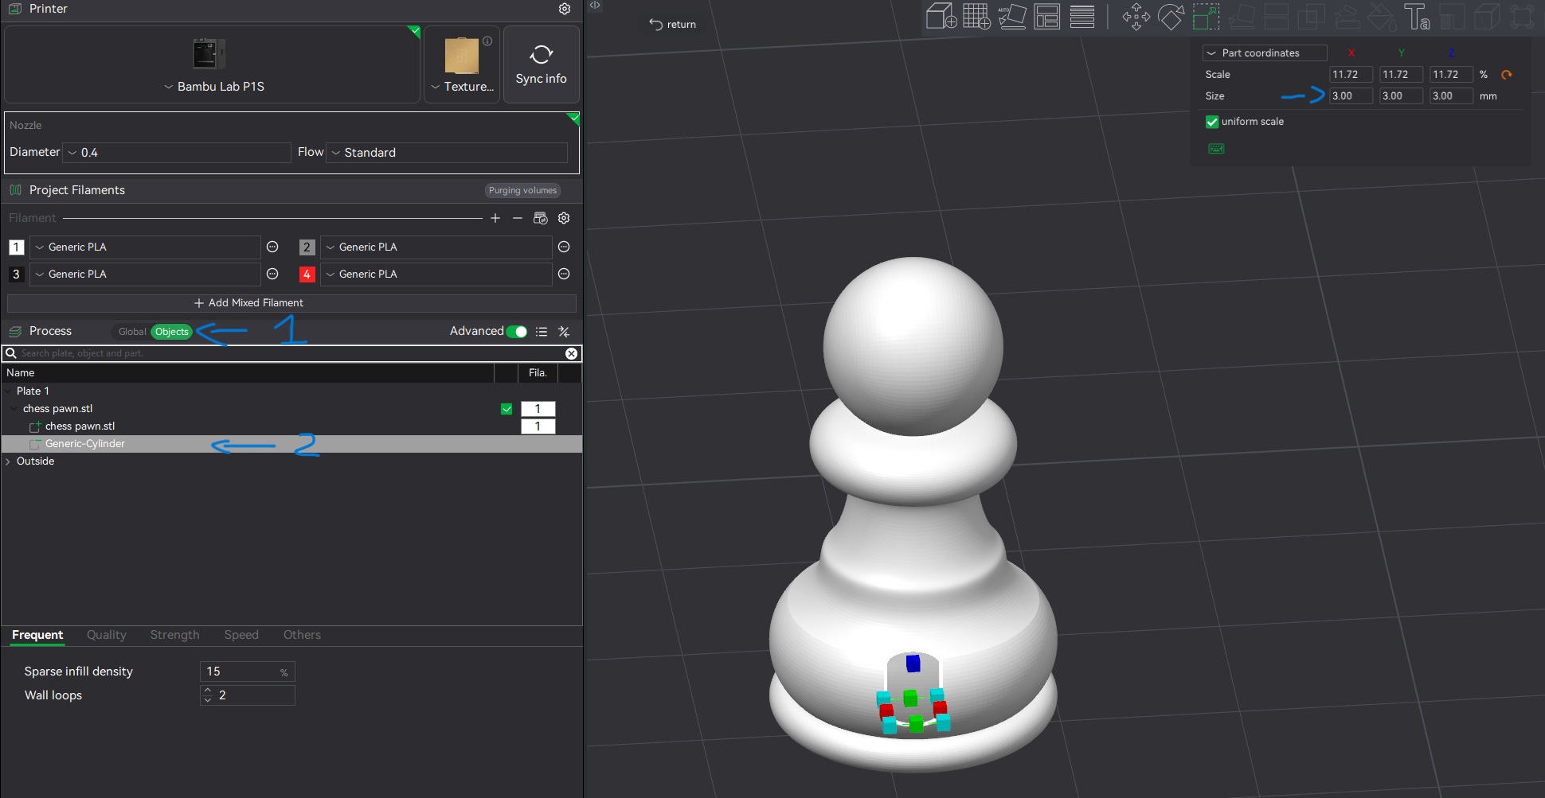Open the Flow Standard dropdown
The height and width of the screenshot is (798, 1545).
(447, 153)
